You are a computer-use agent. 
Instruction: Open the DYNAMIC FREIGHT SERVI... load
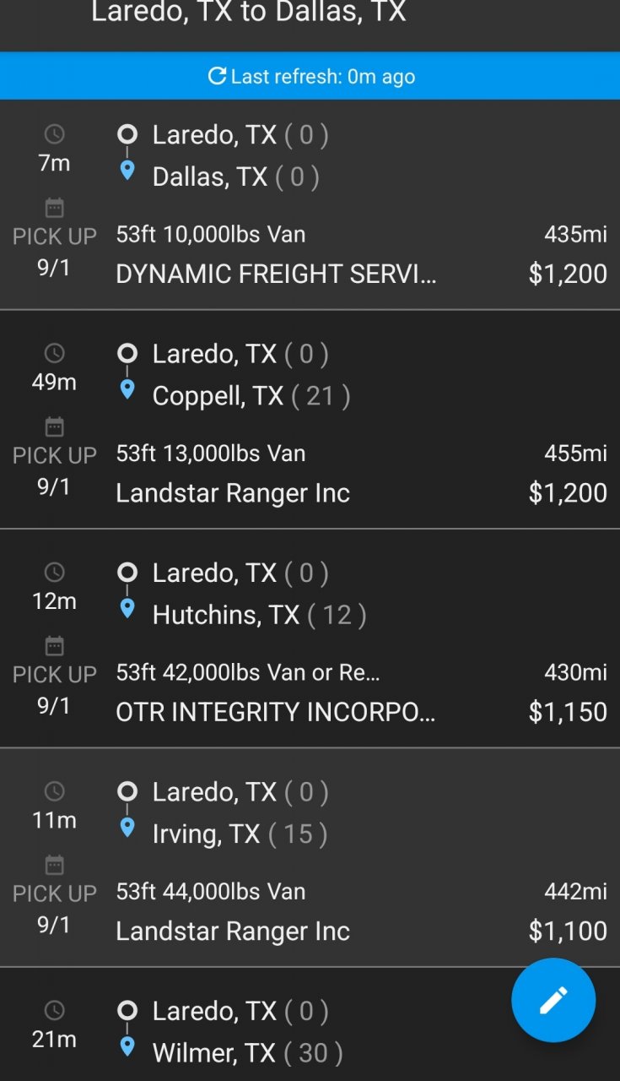coord(276,274)
